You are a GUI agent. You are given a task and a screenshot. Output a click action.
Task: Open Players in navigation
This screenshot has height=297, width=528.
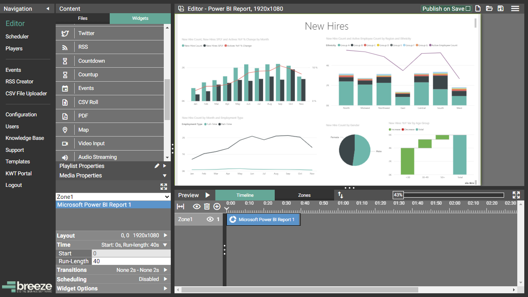coord(14,49)
